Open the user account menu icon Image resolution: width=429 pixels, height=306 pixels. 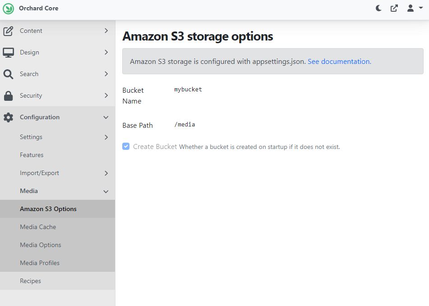click(x=411, y=8)
